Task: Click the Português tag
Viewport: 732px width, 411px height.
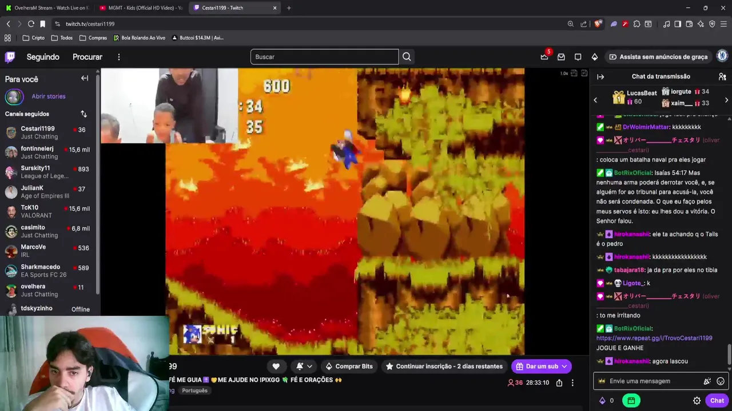Action: click(x=194, y=390)
